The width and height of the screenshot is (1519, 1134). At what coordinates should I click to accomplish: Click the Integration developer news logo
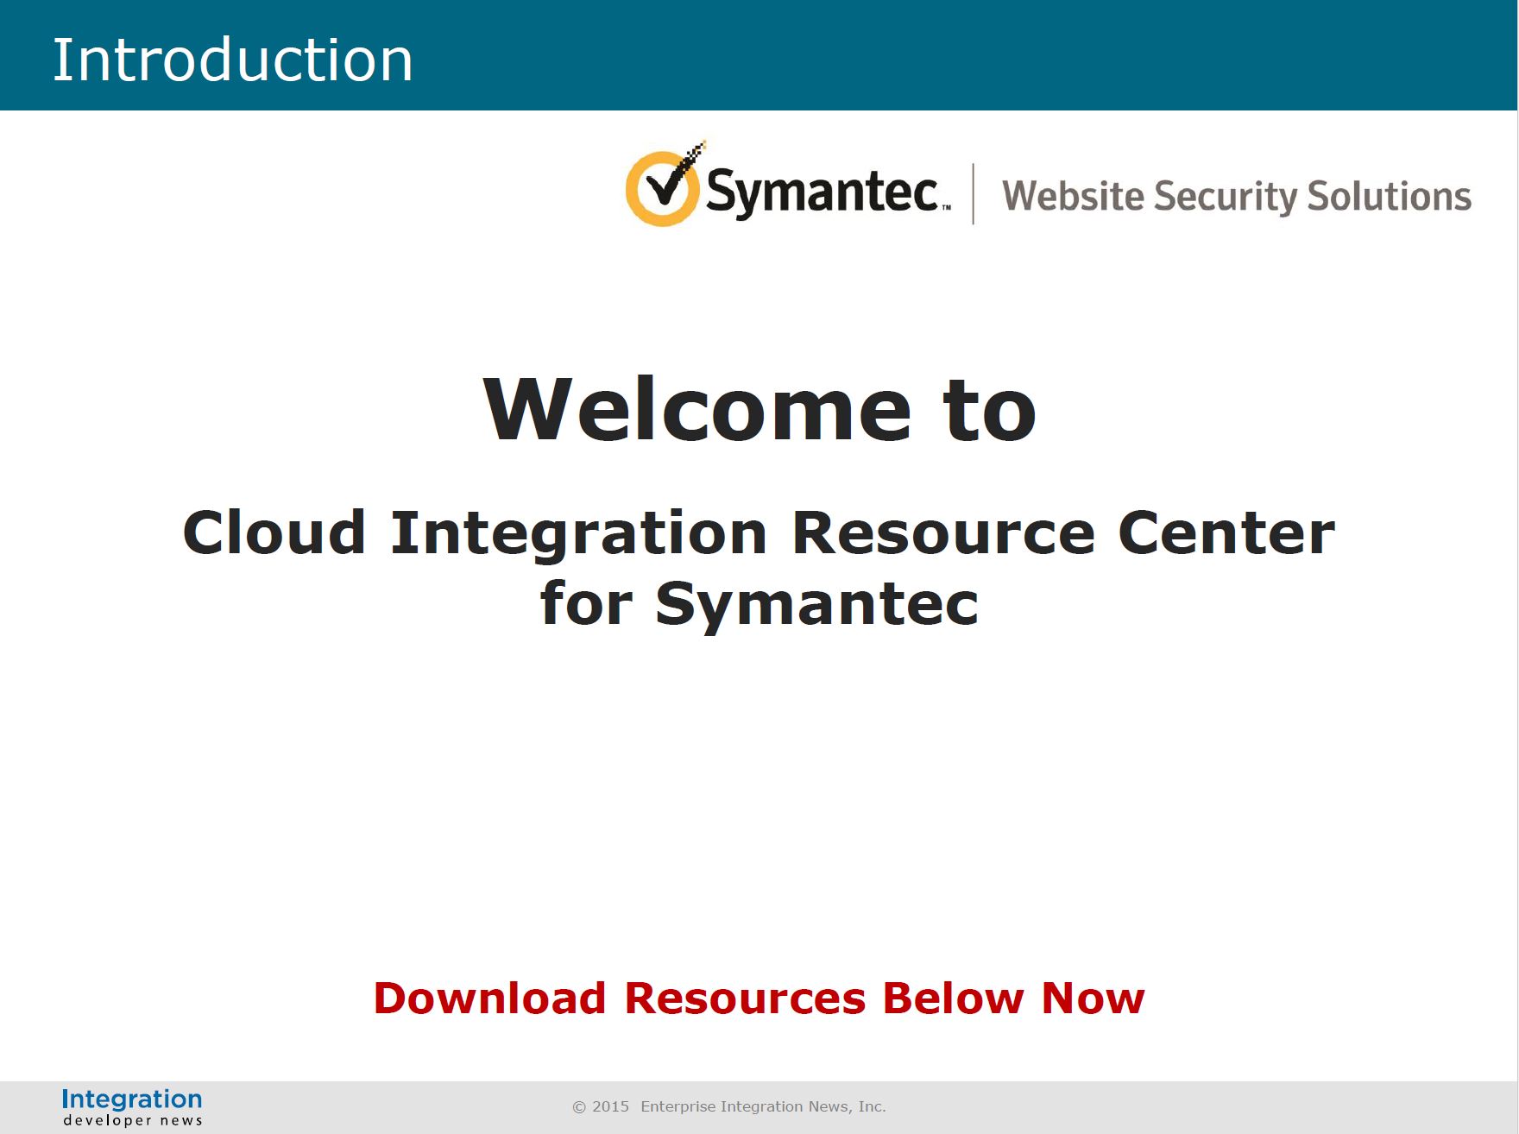[x=132, y=1107]
